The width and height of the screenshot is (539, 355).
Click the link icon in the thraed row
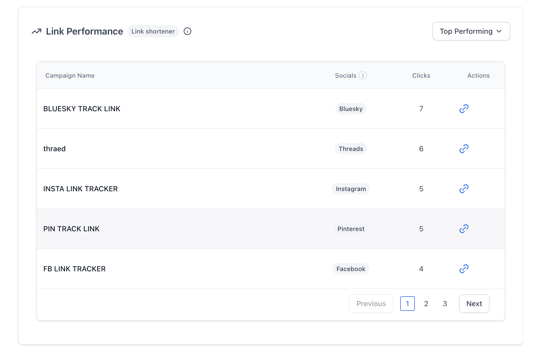pyautogui.click(x=464, y=149)
